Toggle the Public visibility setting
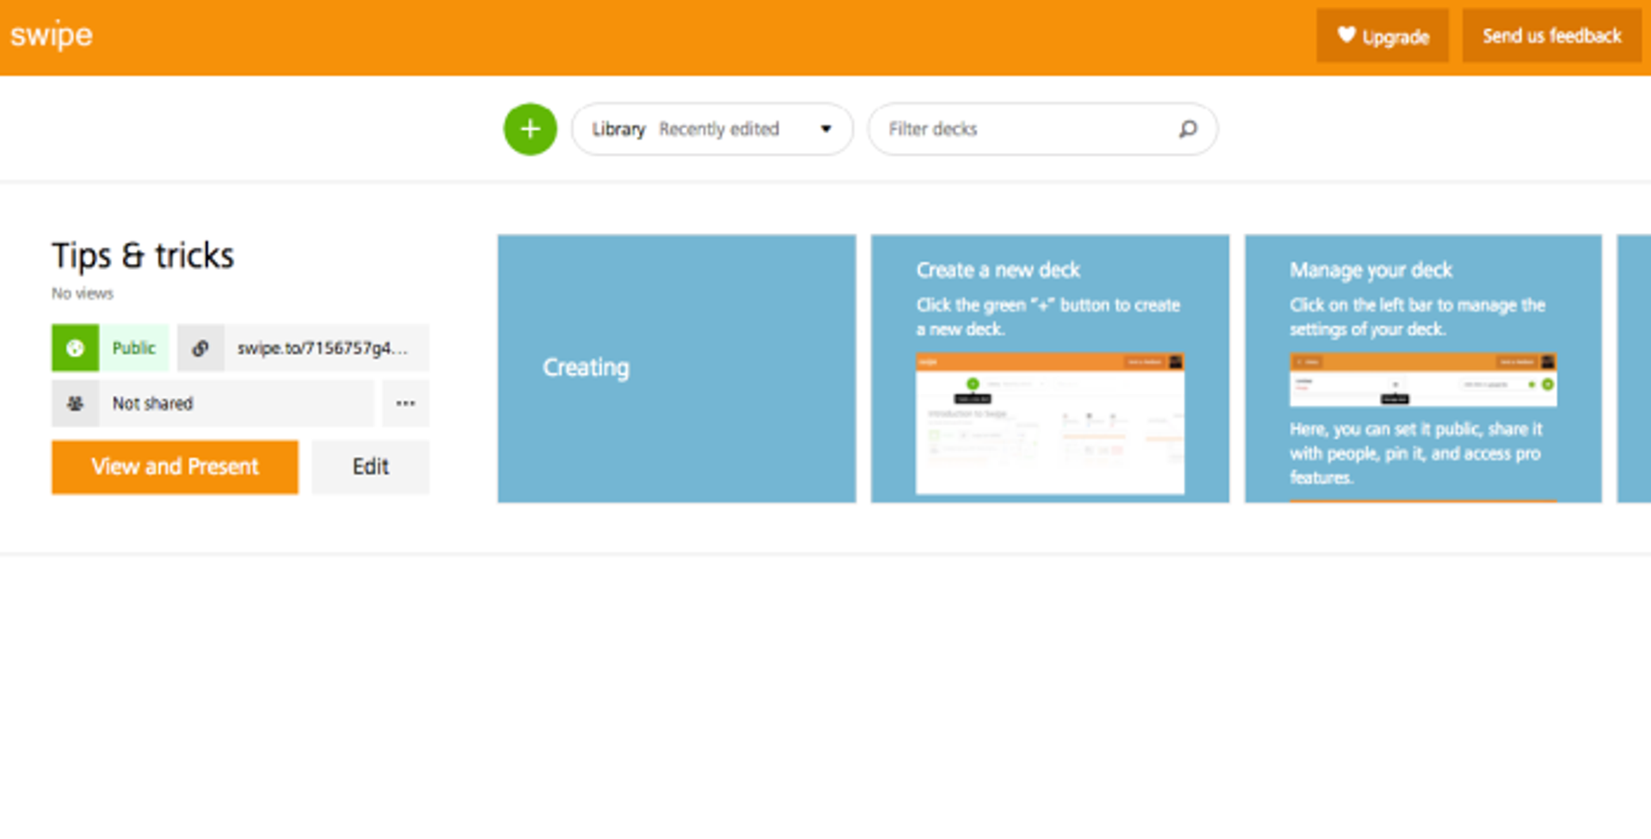This screenshot has width=1651, height=839. (110, 347)
